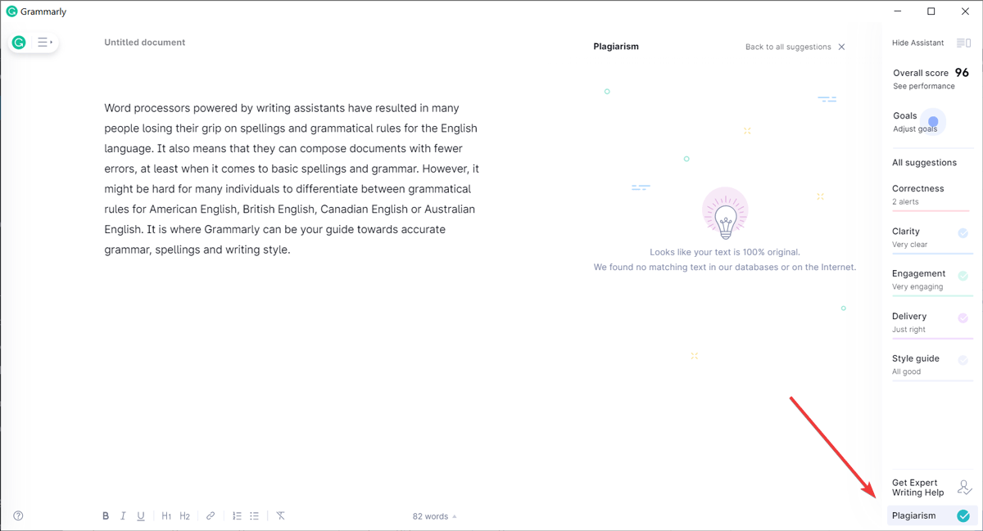This screenshot has height=531, width=983.
Task: Apply italic formatting
Action: [x=123, y=516]
